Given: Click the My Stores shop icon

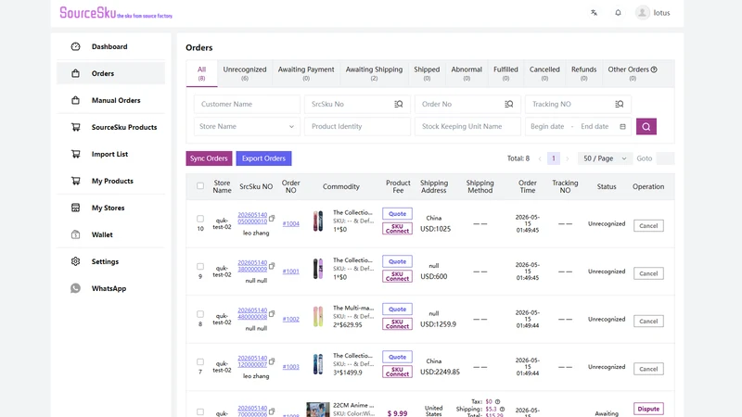Looking at the screenshot, I should tap(76, 208).
